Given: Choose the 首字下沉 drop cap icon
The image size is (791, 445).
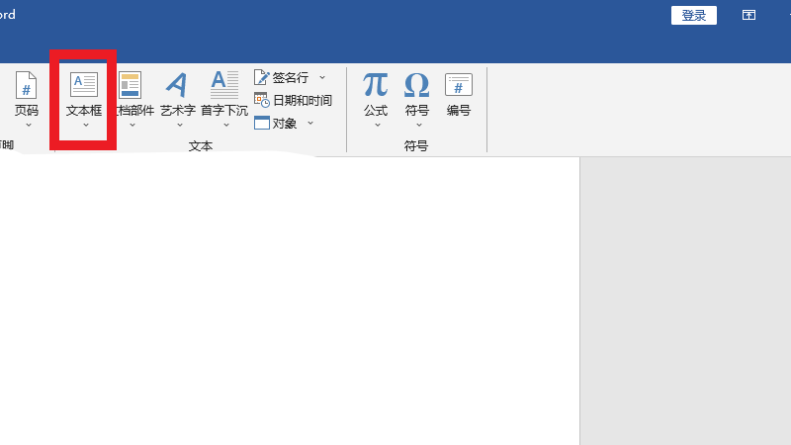Looking at the screenshot, I should [x=224, y=86].
